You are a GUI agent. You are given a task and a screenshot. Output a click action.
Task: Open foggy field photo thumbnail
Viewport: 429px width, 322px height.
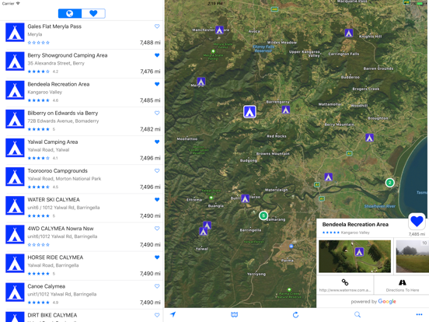(x=413, y=257)
